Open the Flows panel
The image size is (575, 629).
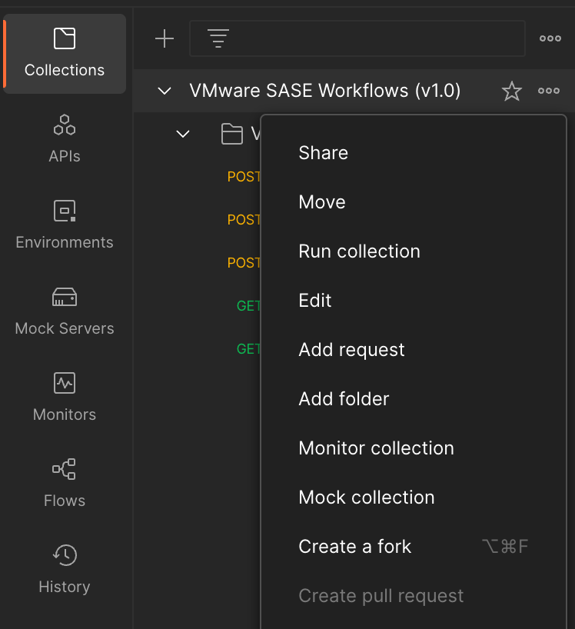64,483
